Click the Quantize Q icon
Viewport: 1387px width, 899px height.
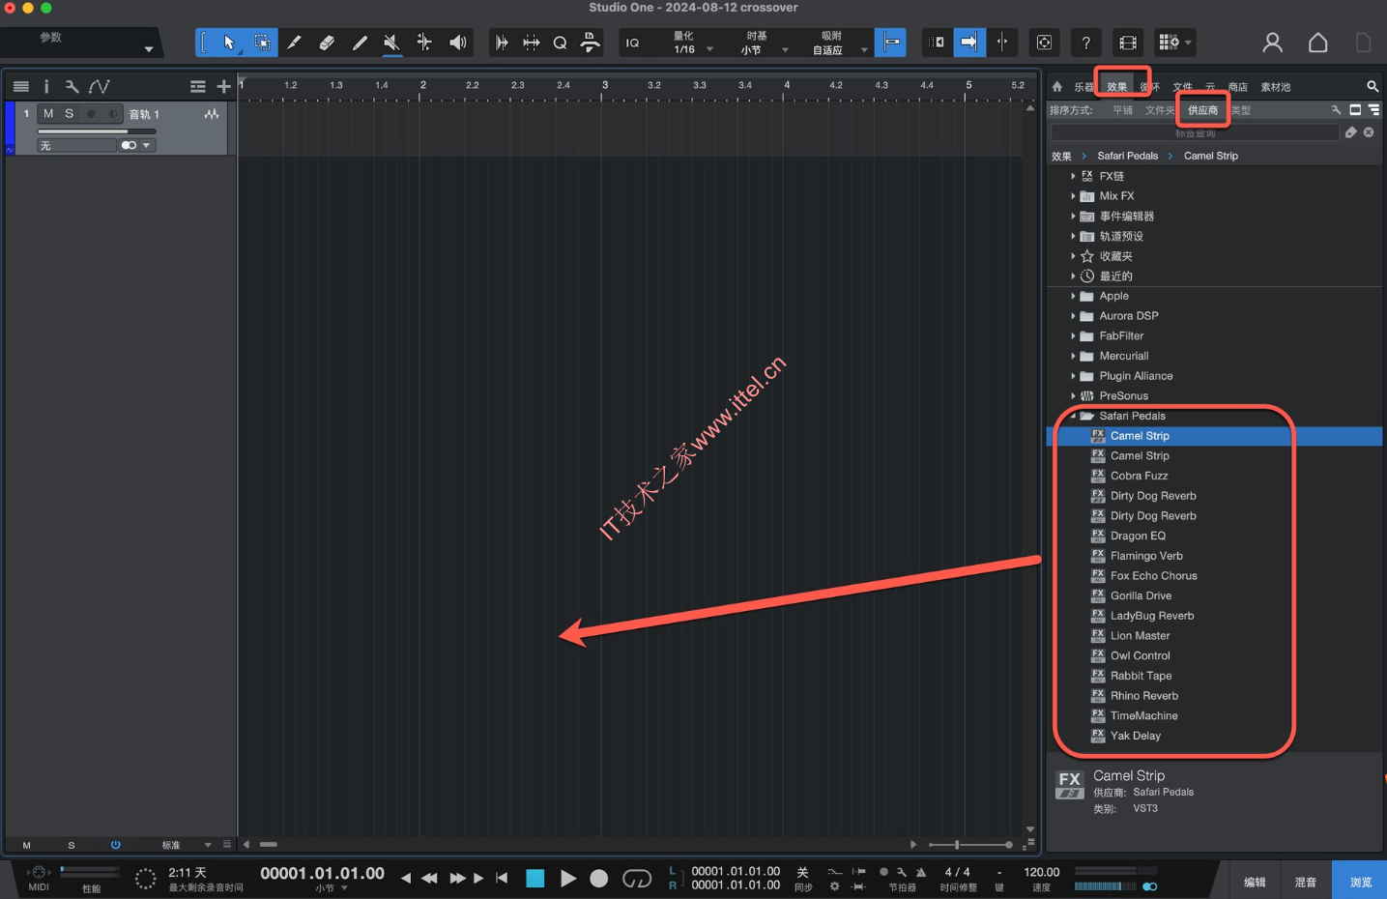pos(560,43)
